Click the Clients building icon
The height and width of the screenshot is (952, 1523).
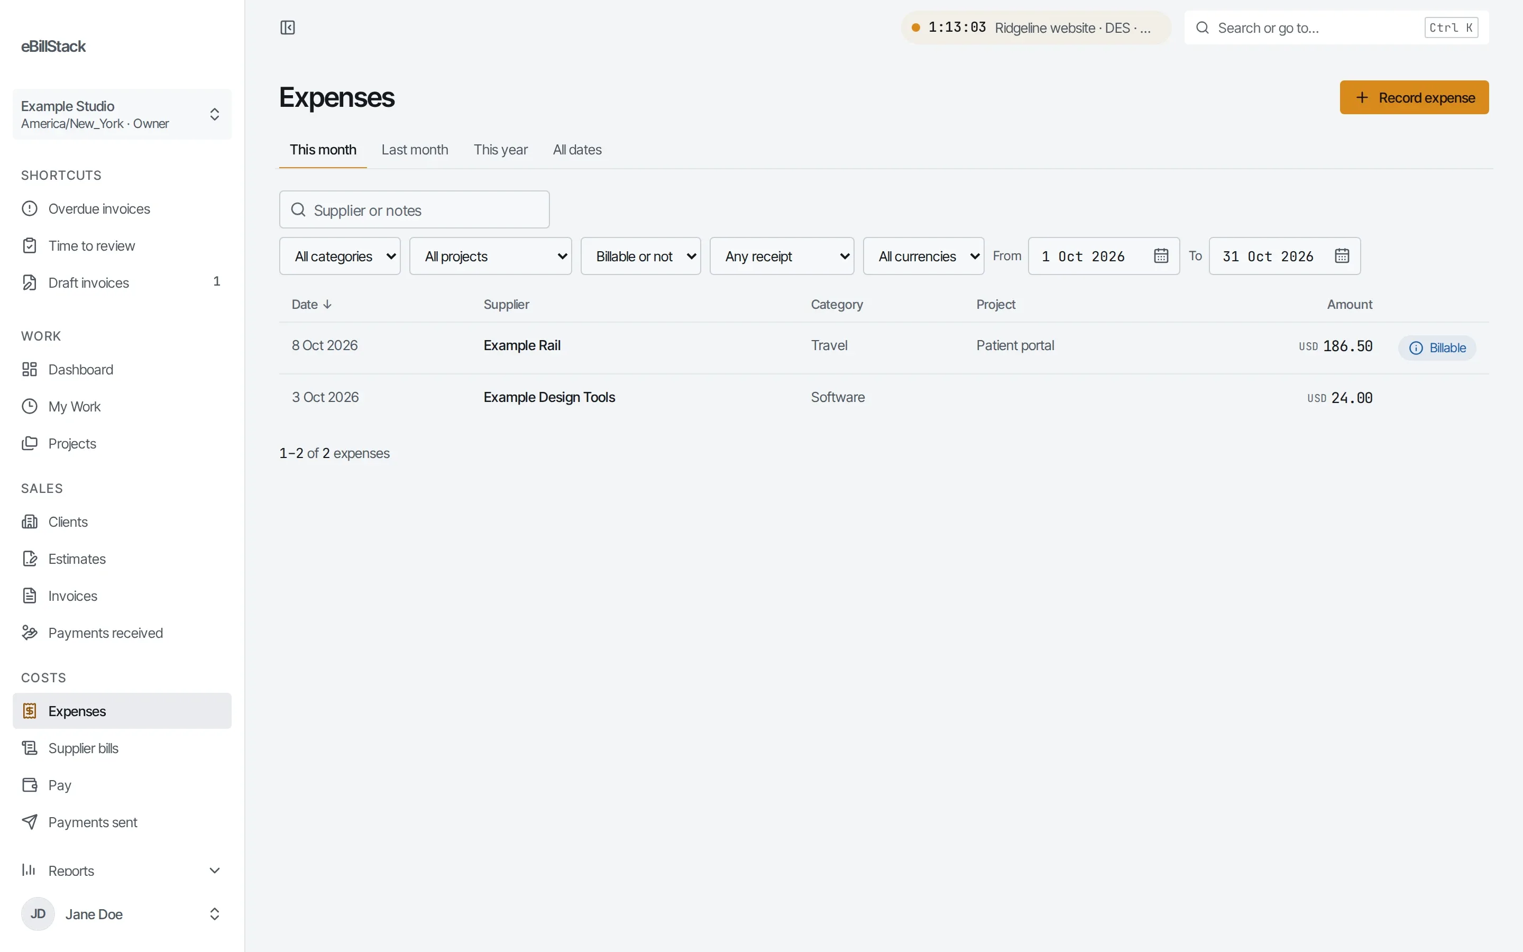click(30, 522)
